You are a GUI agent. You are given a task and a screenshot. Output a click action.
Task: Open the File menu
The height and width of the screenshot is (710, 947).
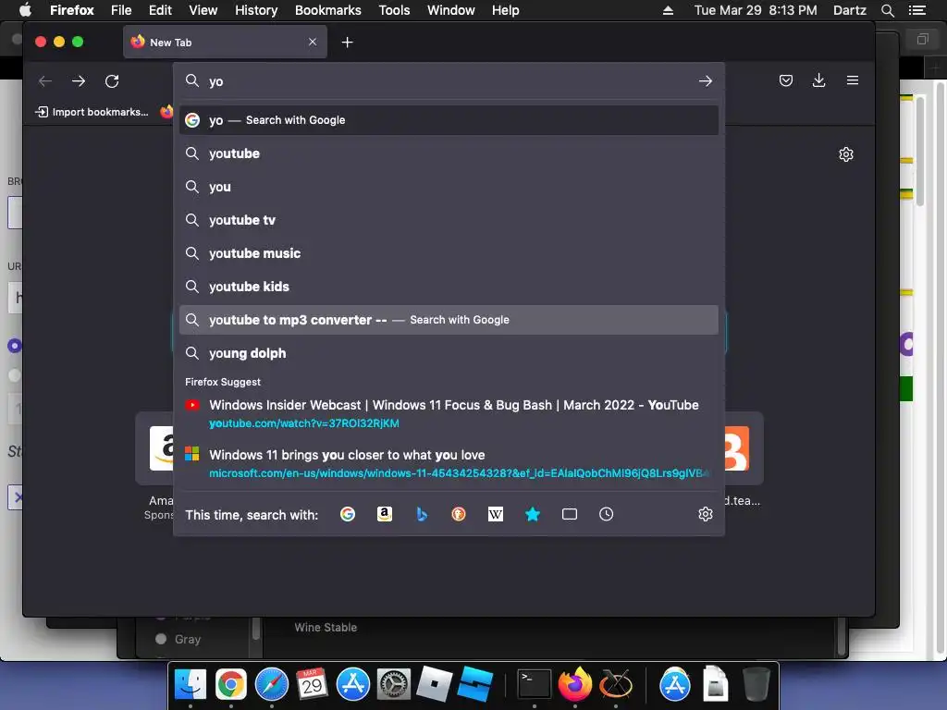(x=121, y=10)
